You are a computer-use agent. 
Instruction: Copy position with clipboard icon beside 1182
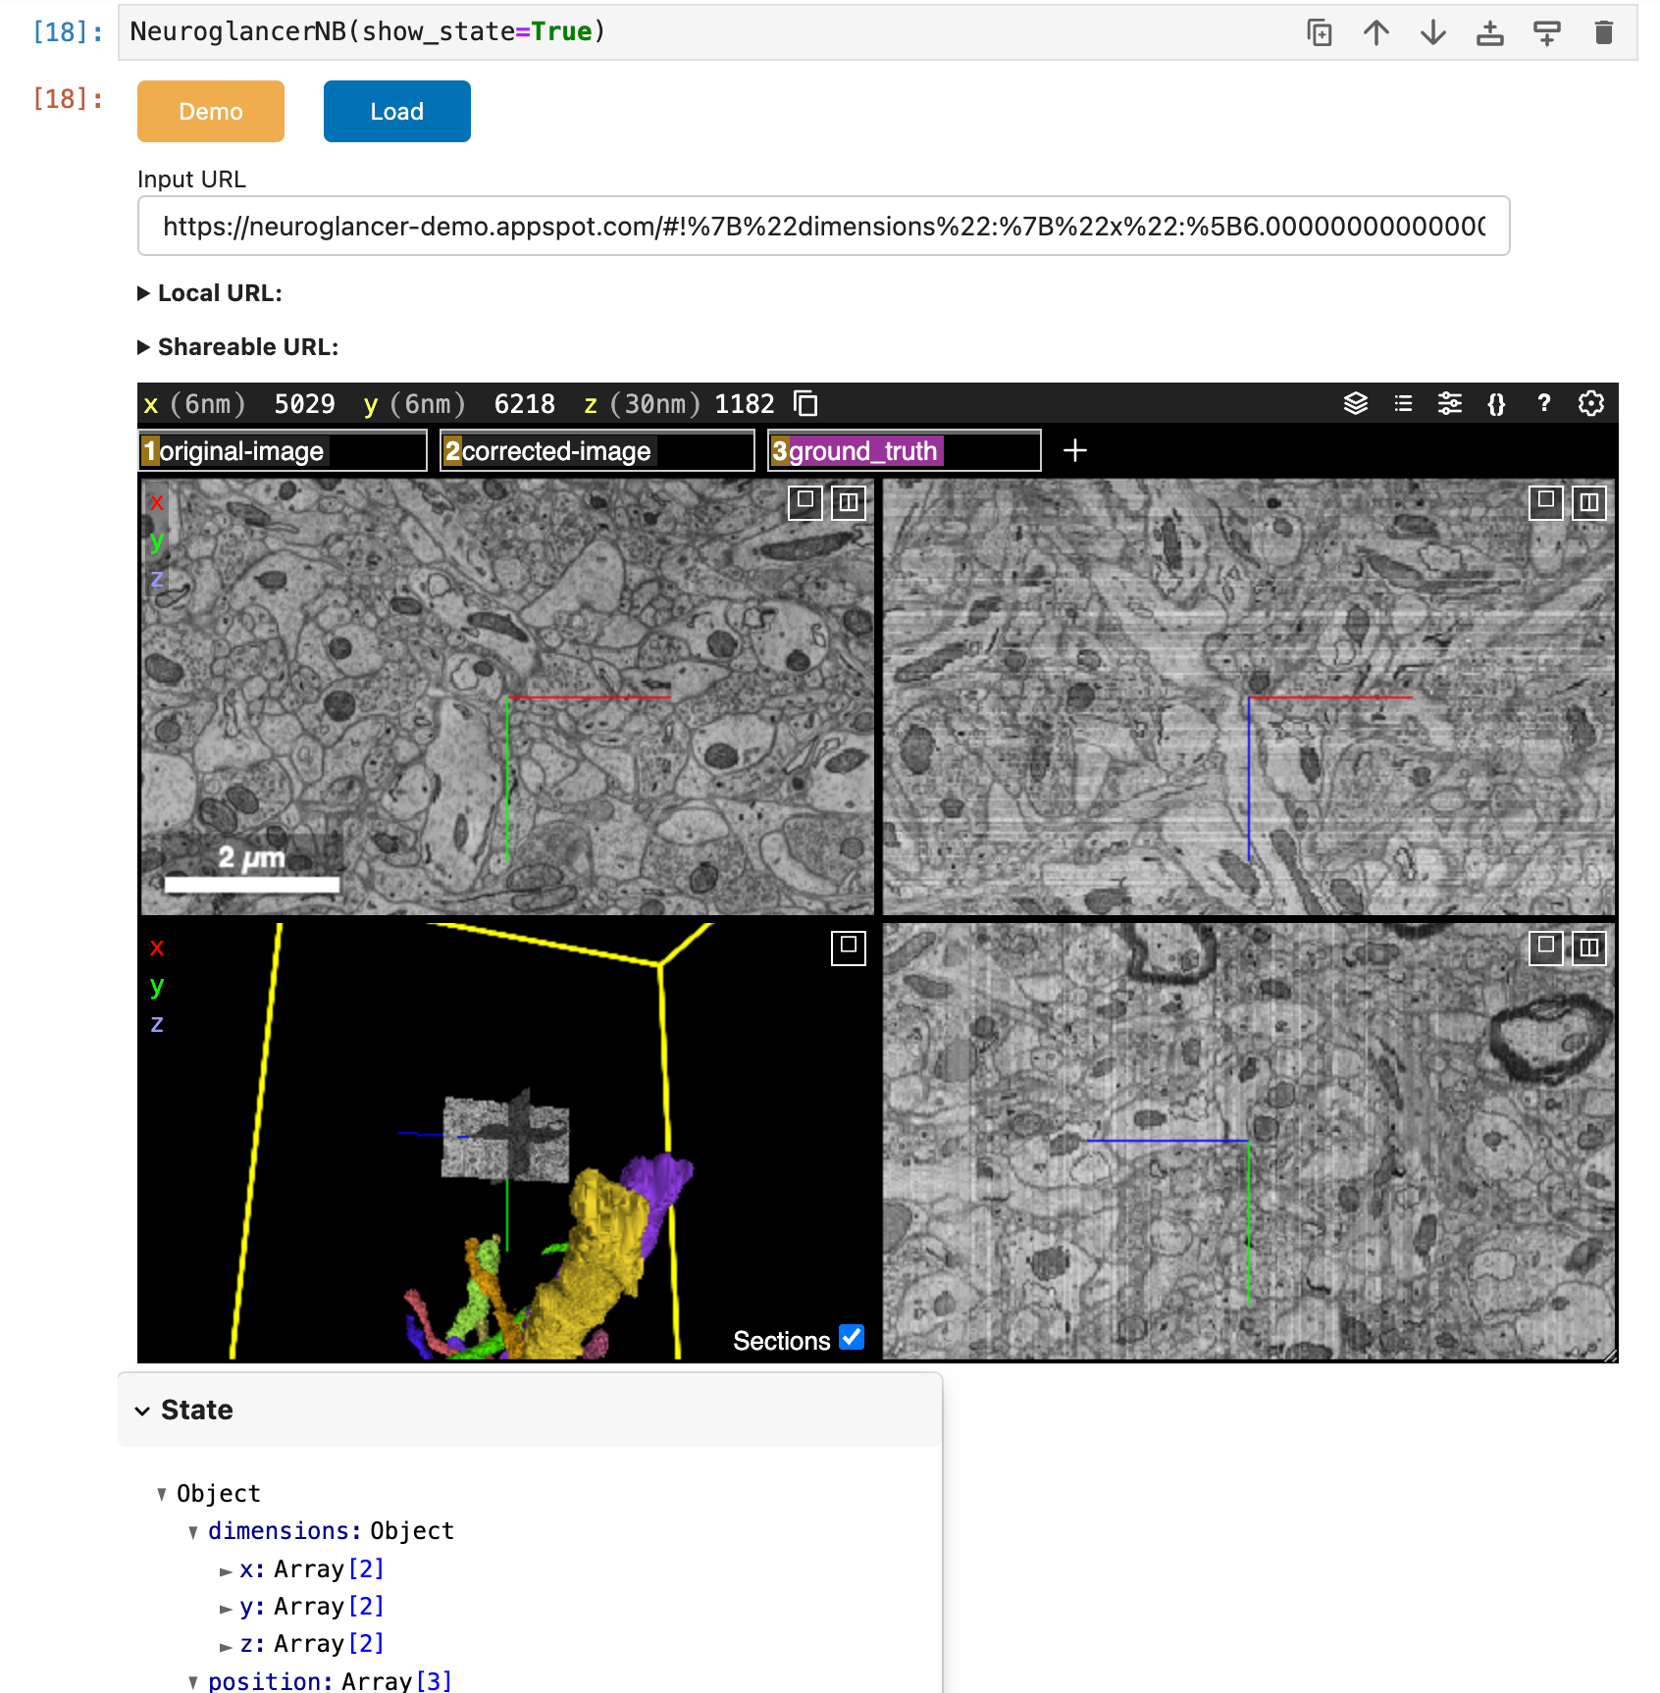click(x=805, y=403)
